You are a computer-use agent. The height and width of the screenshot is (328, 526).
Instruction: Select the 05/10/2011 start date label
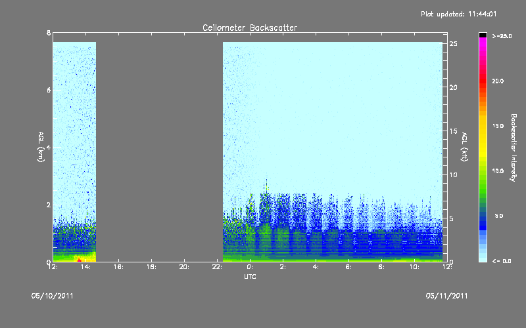(x=53, y=296)
